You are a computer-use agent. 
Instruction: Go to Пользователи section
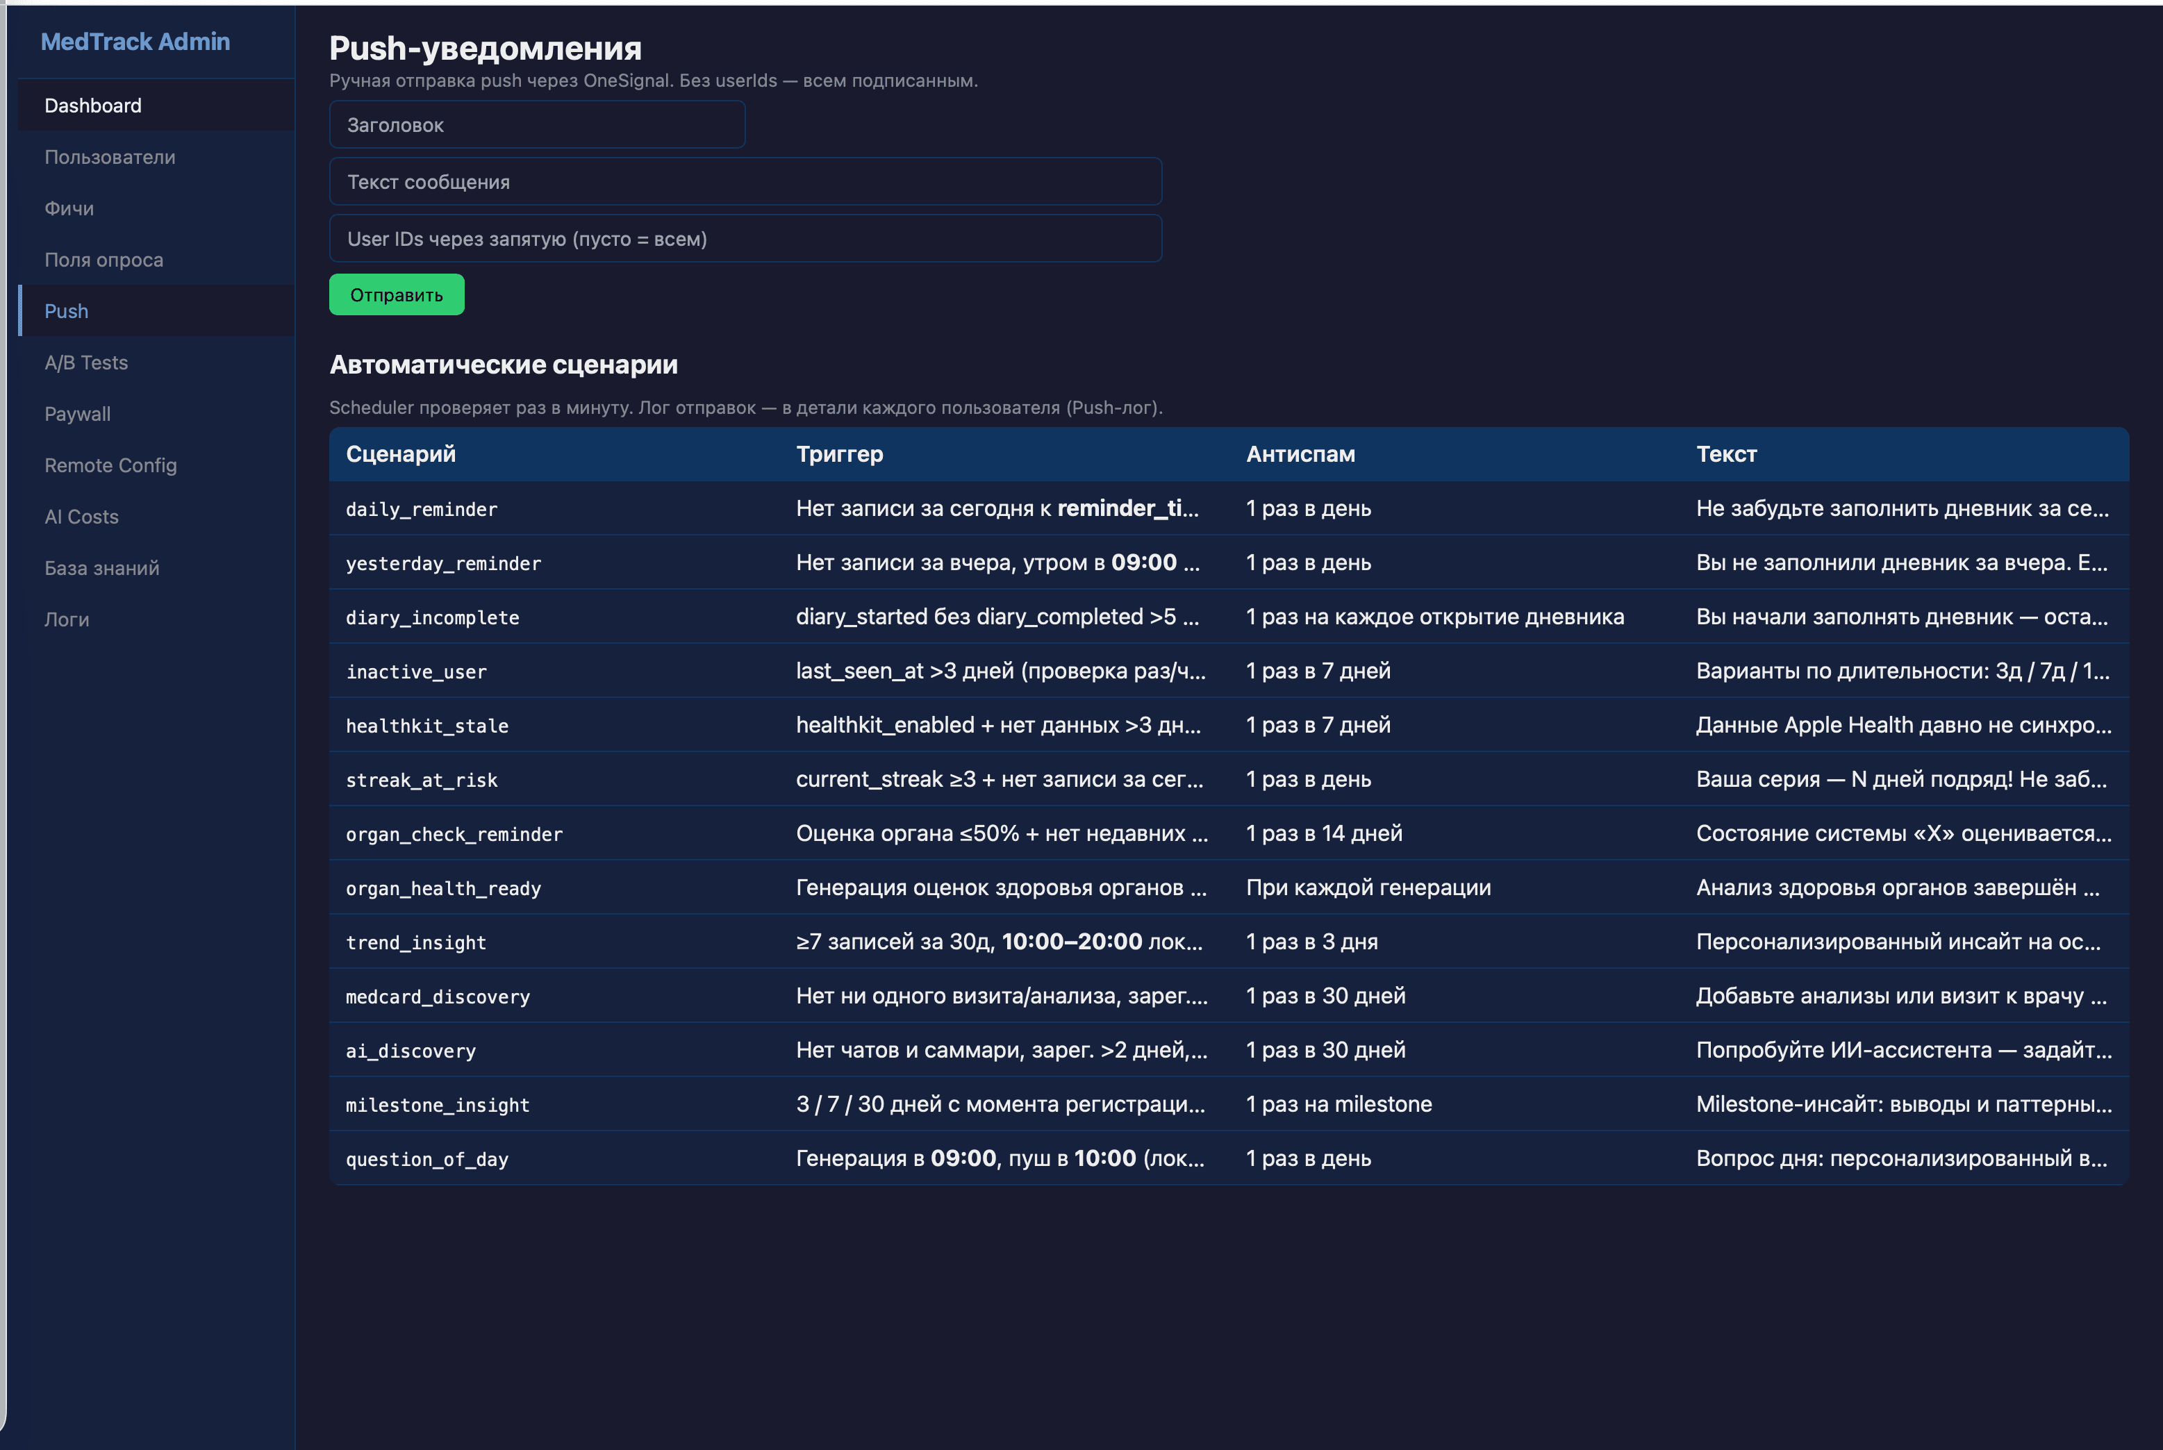click(109, 157)
